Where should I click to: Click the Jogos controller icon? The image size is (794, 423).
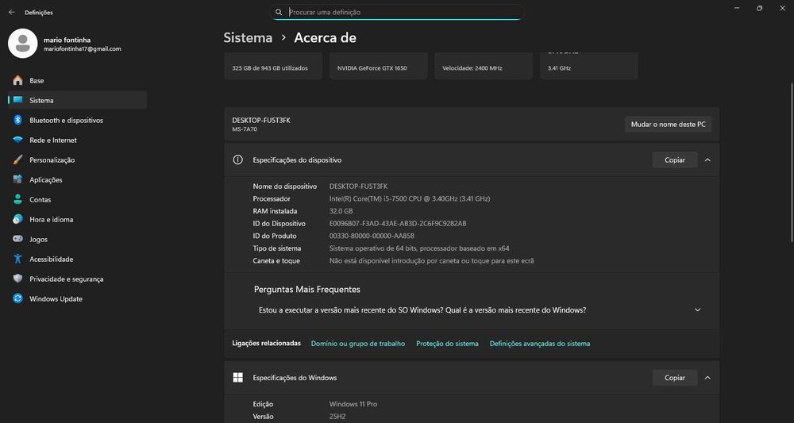tap(17, 239)
